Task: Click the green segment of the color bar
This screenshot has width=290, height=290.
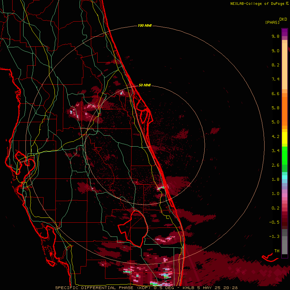Action: 285,159
